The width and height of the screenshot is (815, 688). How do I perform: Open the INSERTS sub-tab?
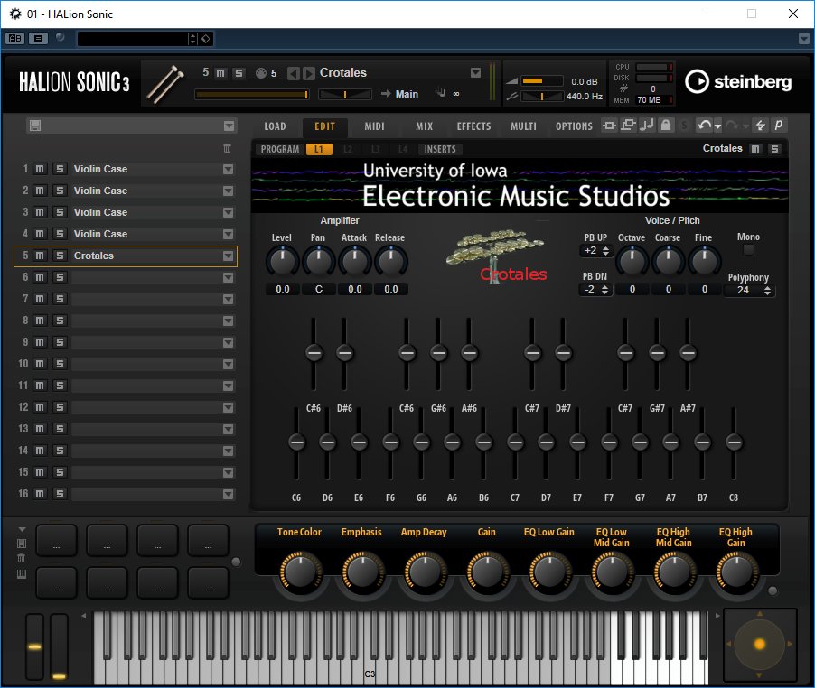[x=440, y=149]
